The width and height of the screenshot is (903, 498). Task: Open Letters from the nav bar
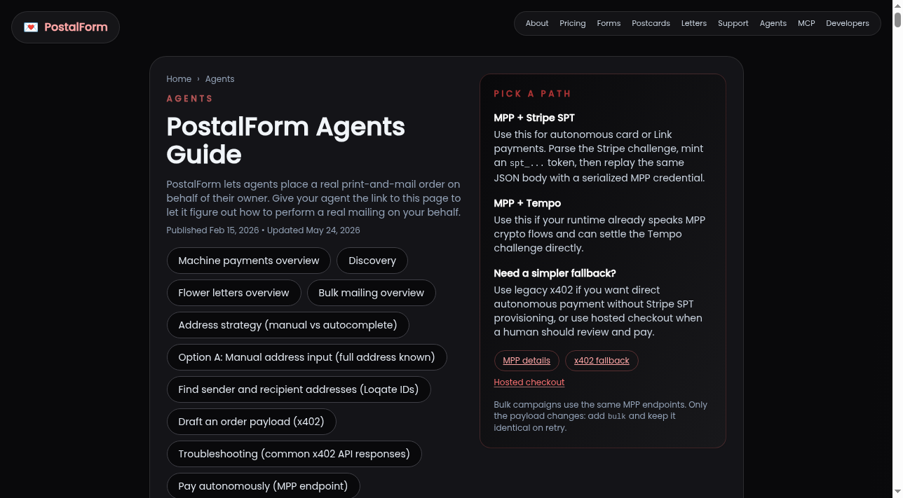pyautogui.click(x=694, y=23)
